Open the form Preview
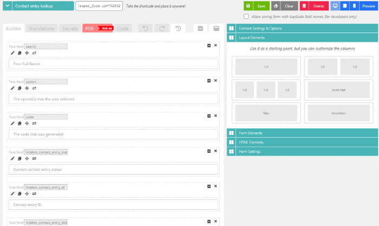This screenshot has width=379, height=226. coord(369,6)
